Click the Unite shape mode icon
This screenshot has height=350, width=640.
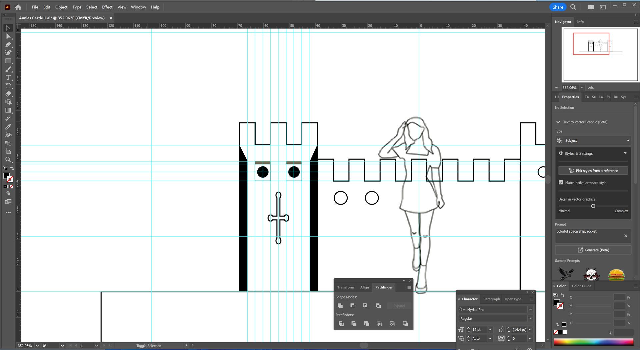click(340, 306)
